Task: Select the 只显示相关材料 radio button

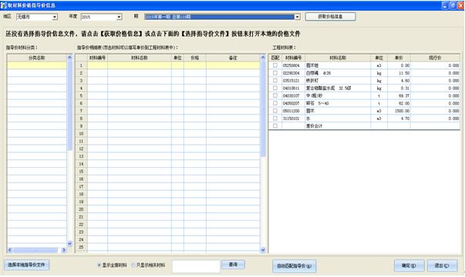Action: pyautogui.click(x=133, y=265)
